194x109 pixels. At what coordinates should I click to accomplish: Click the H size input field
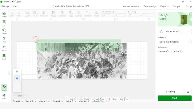click(x=148, y=15)
